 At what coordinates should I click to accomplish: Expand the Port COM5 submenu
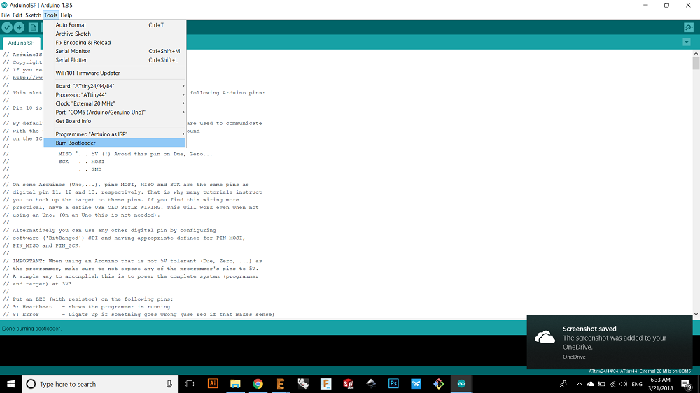click(x=115, y=113)
